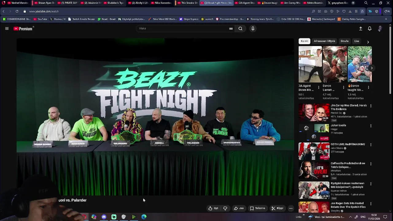Advance the Shorts shelf with right arrow
The height and width of the screenshot is (221, 393).
point(372,68)
